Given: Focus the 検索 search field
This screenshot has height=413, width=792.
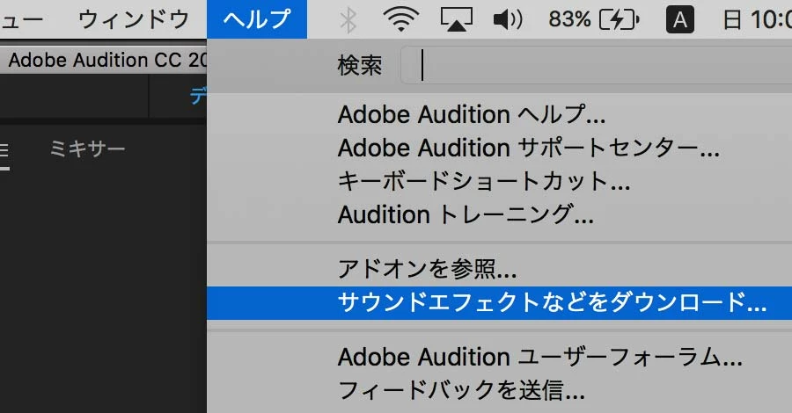Looking at the screenshot, I should pos(596,65).
